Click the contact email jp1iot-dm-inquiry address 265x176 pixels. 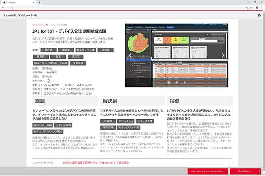coord(68,93)
